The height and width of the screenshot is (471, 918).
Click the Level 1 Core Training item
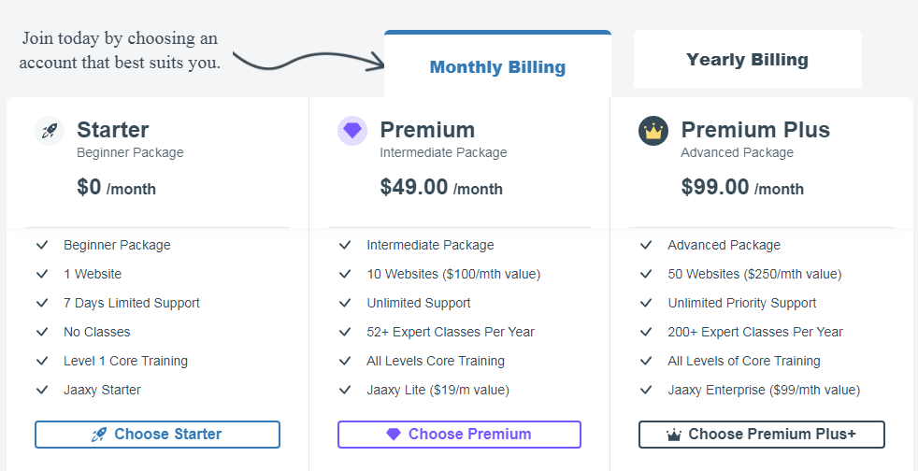[126, 361]
